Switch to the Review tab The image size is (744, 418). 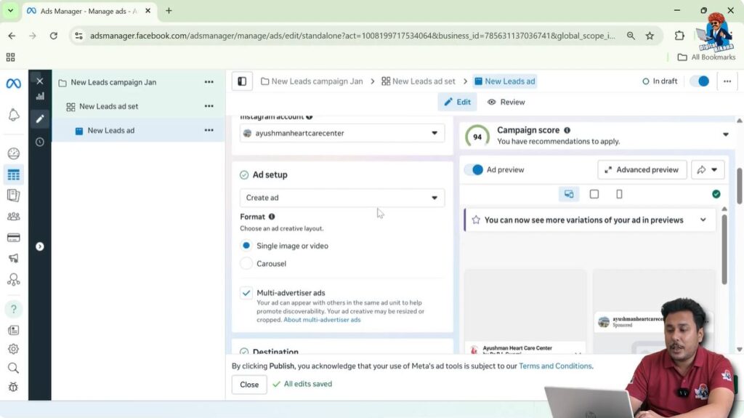click(506, 102)
